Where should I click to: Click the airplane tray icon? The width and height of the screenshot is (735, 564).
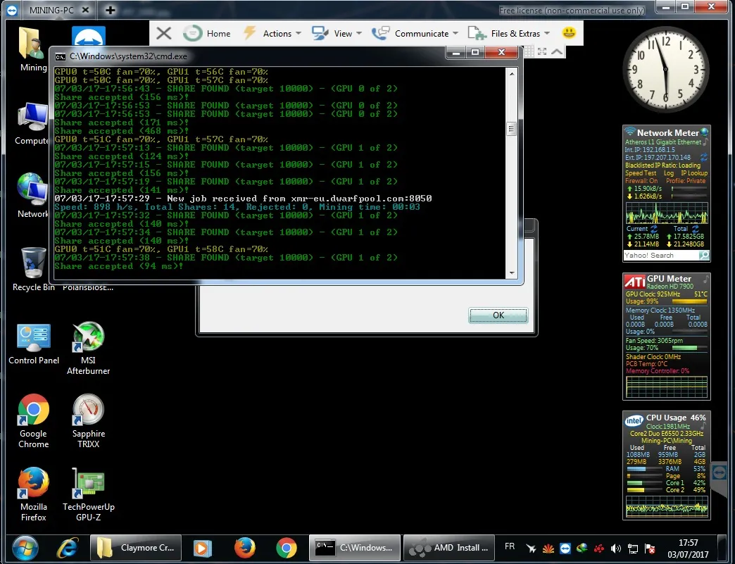pyautogui.click(x=531, y=548)
